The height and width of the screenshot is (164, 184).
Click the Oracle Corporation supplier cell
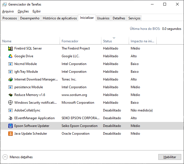pyautogui.click(x=75, y=134)
